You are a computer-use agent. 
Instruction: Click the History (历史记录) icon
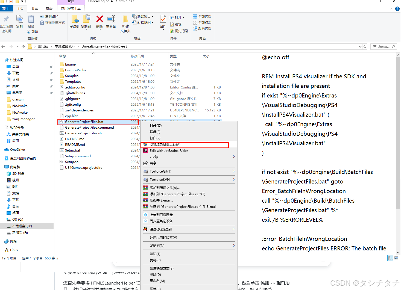point(179,31)
